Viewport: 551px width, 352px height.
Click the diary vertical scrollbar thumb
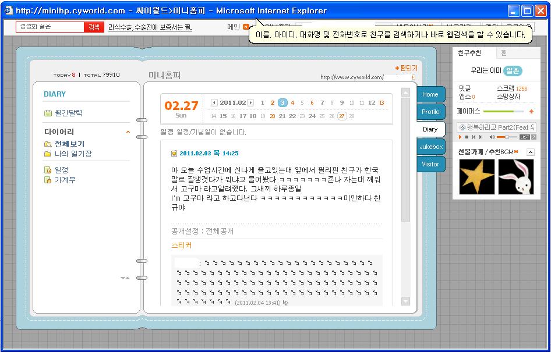point(405,159)
